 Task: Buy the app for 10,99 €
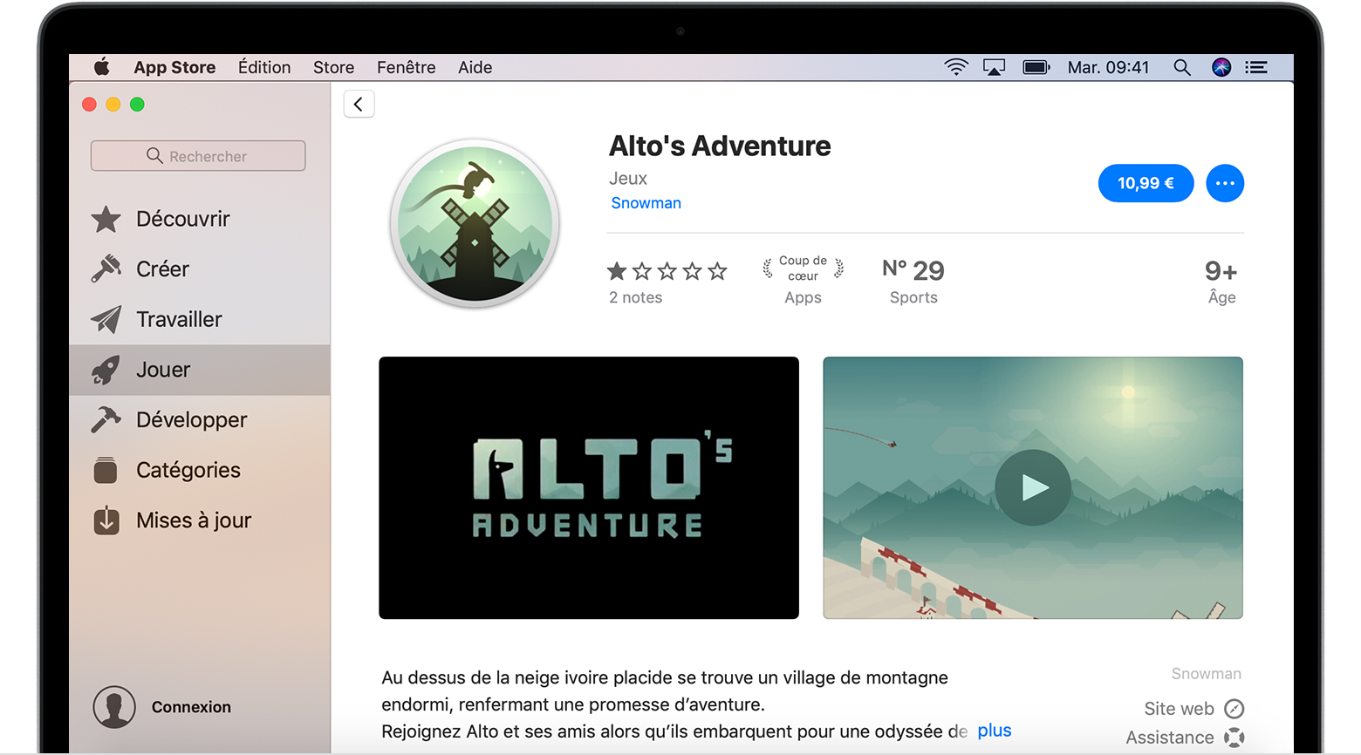1145,183
